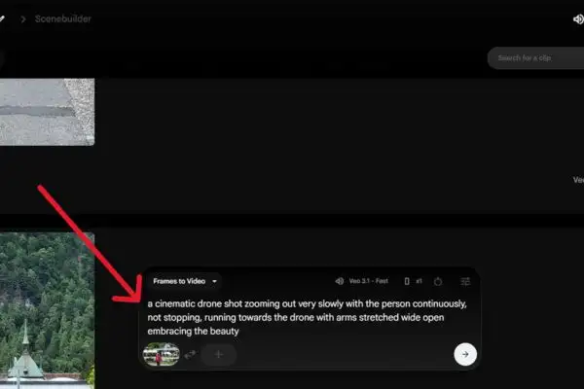This screenshot has width=584, height=389.
Task: Open the Frames to Video mode dropdown
Action: click(184, 281)
